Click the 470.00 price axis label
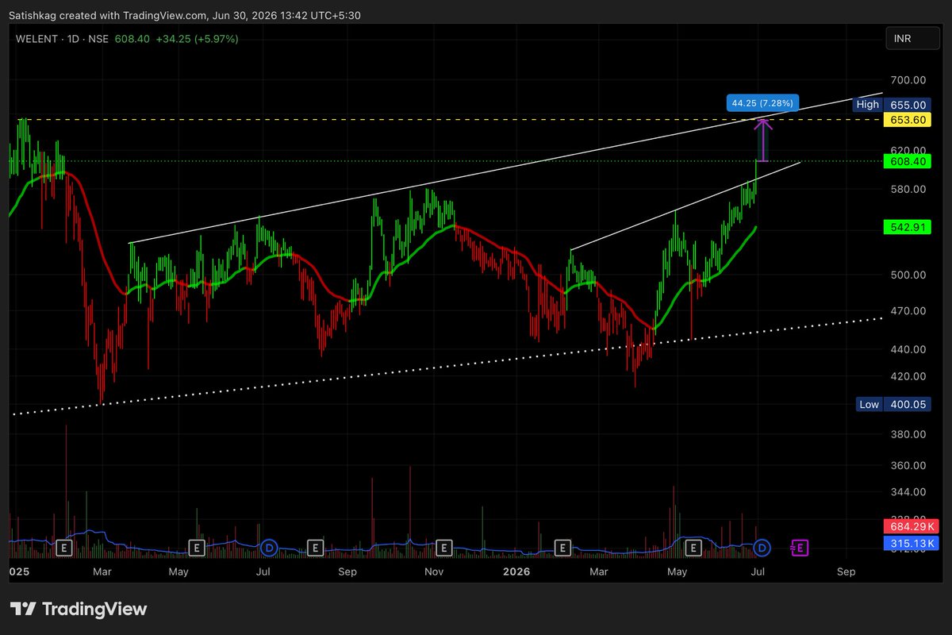The width and height of the screenshot is (952, 635). click(908, 312)
